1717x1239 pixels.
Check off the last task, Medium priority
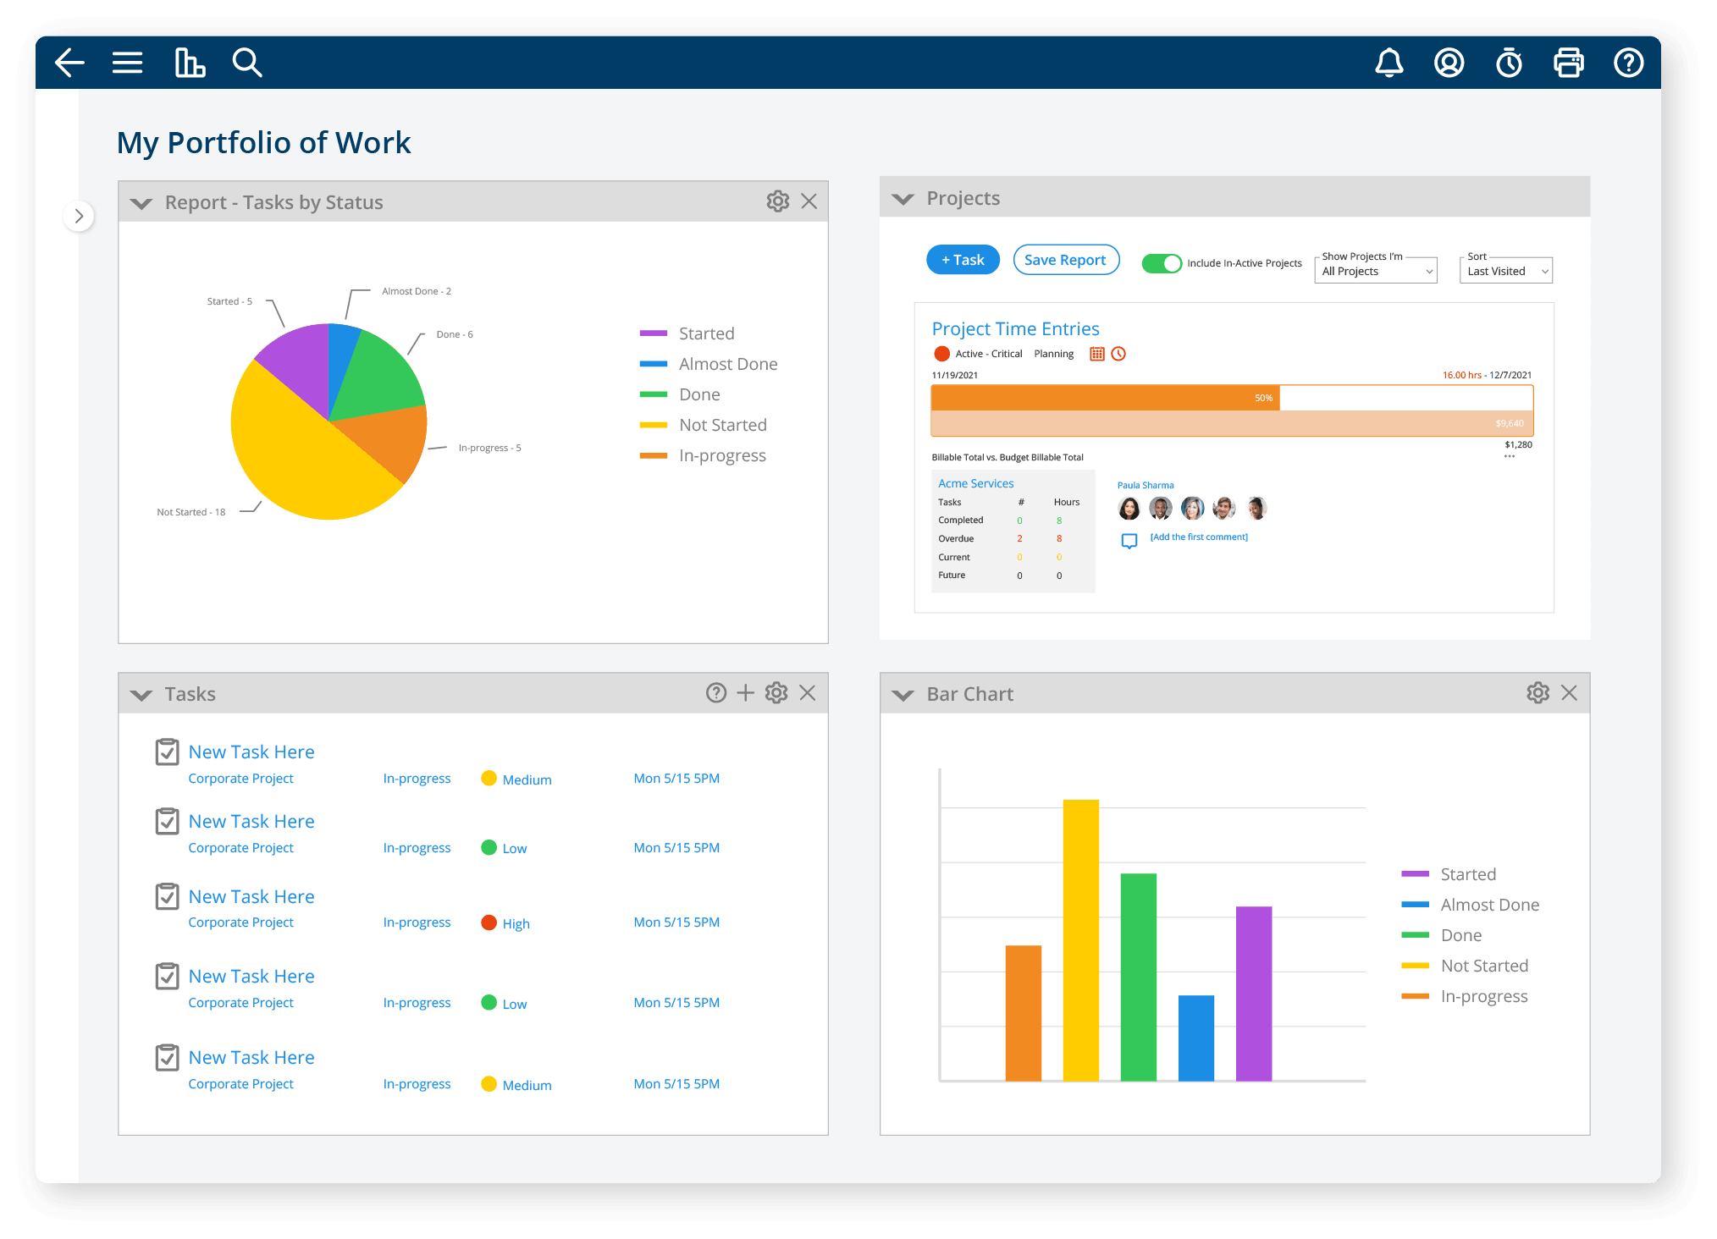coord(168,1057)
